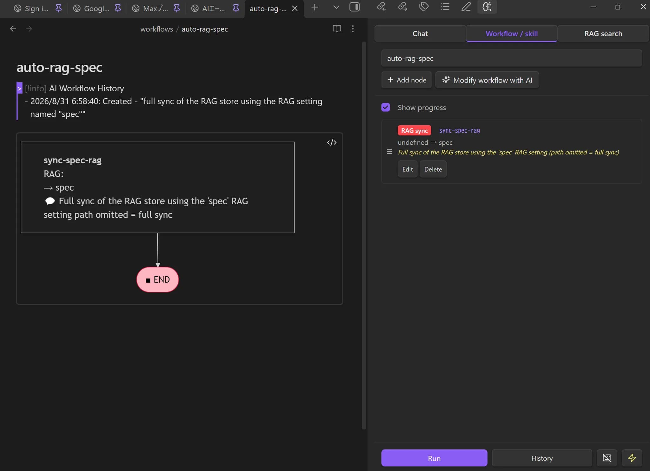This screenshot has height=471, width=650.
Task: Click the RAG sync node badge
Action: pyautogui.click(x=414, y=130)
